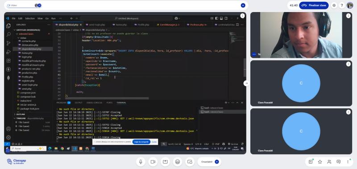This screenshot has width=357, height=169.
Task: Click the Windows taskbar search box
Action: tap(28, 148)
